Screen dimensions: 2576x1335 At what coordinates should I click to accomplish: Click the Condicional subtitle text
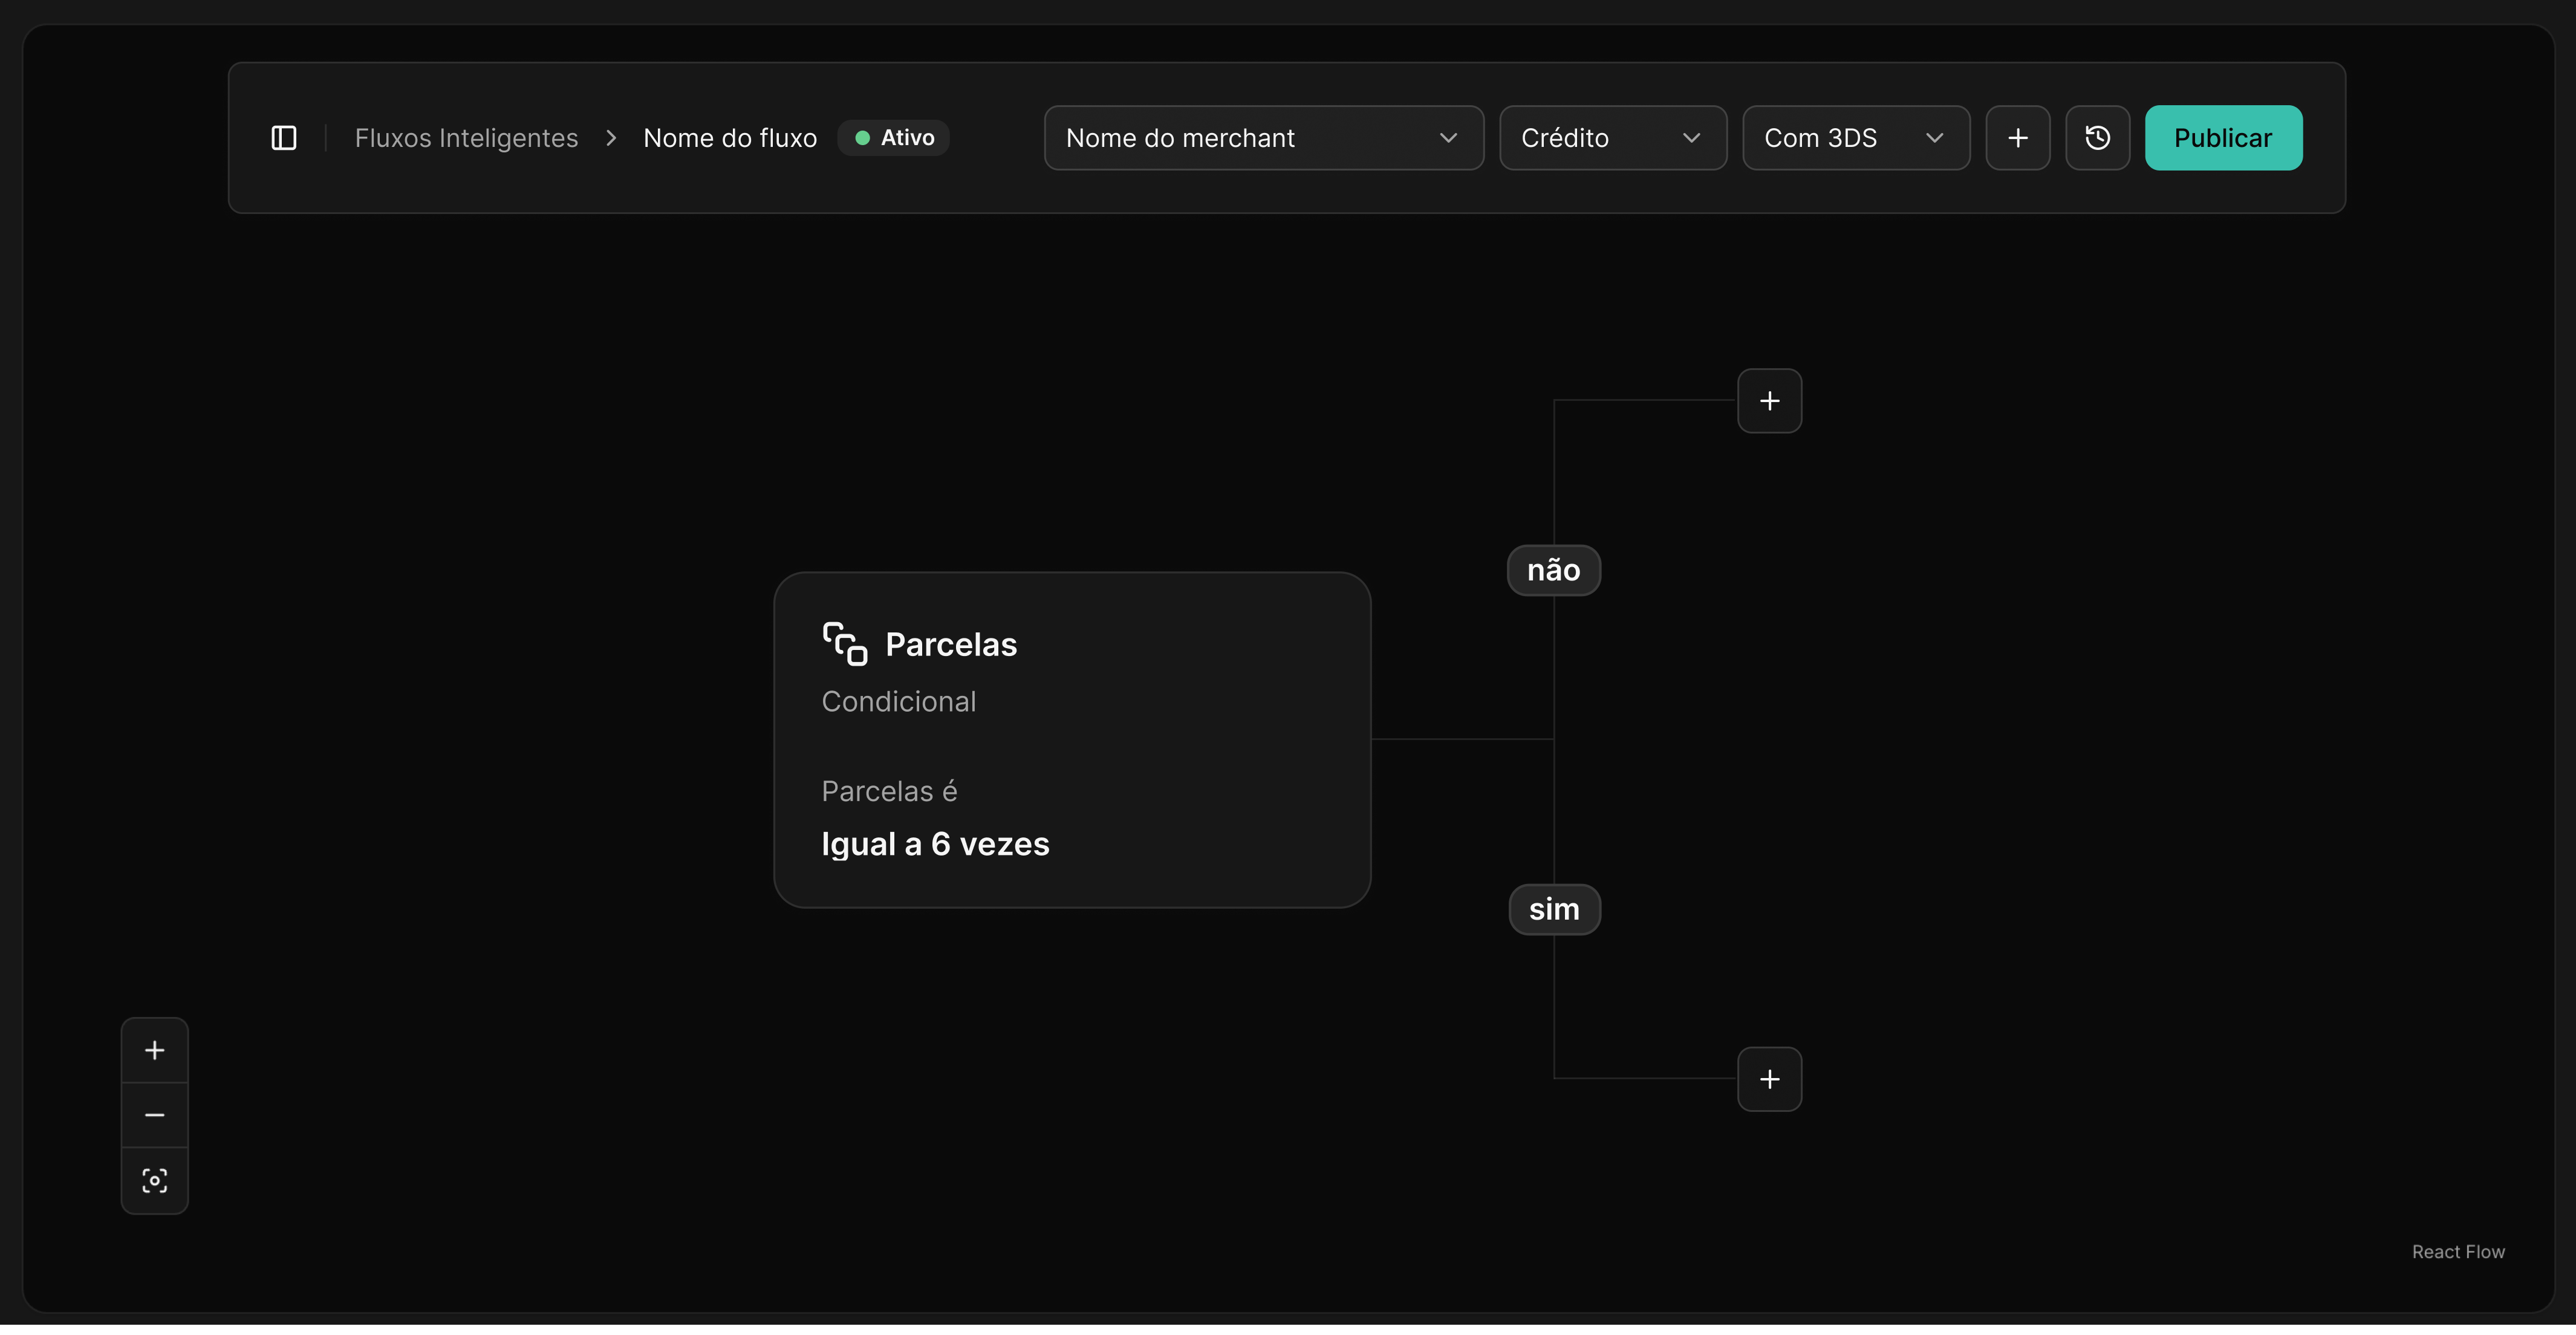[x=898, y=702]
